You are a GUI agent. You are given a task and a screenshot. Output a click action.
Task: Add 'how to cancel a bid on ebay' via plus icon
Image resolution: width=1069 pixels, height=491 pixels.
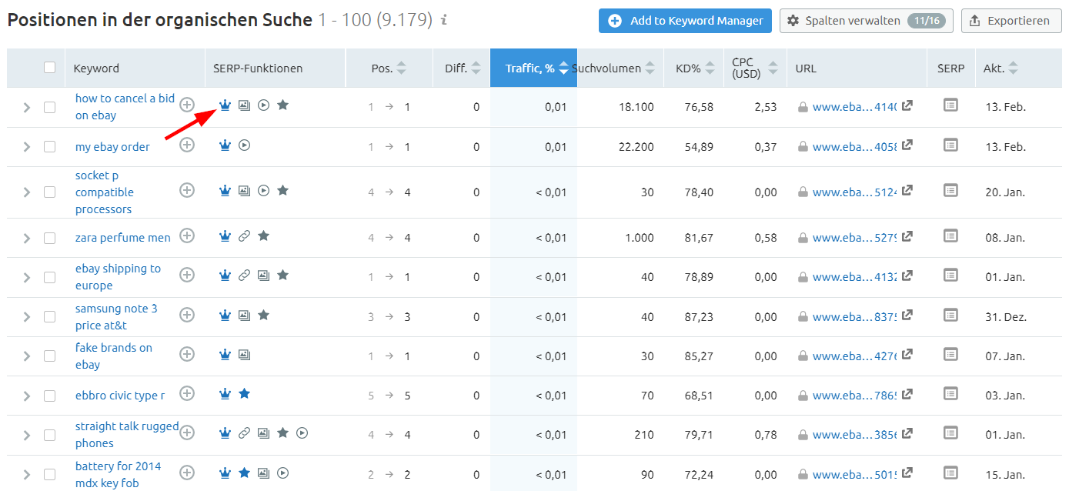click(x=187, y=105)
